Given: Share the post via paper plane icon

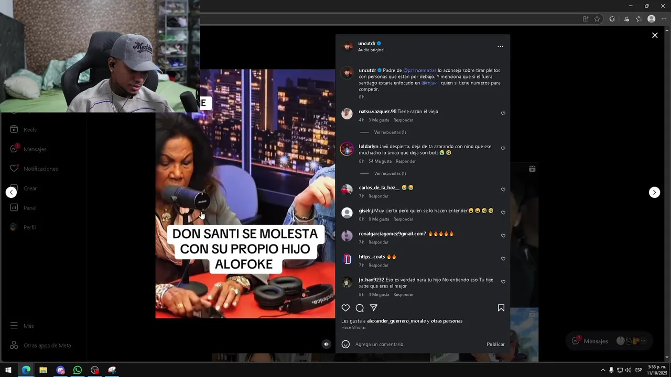Looking at the screenshot, I should (x=374, y=308).
